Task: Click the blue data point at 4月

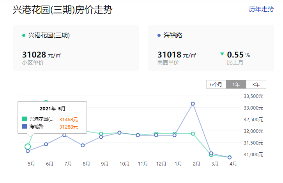Action: click(230, 157)
